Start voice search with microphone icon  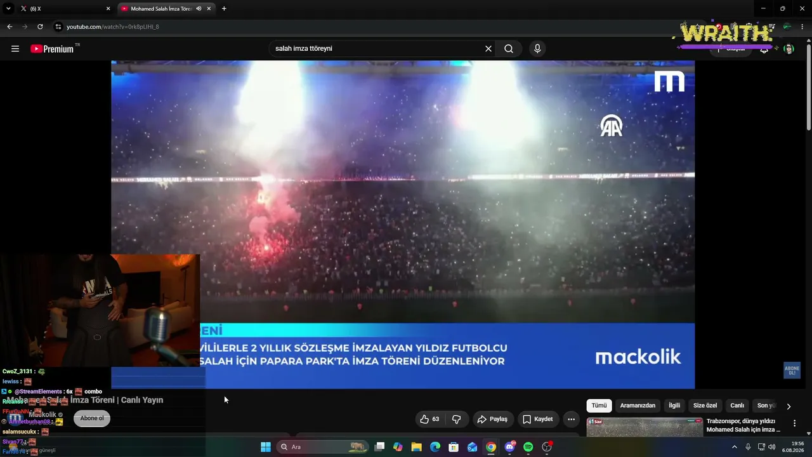pos(537,49)
